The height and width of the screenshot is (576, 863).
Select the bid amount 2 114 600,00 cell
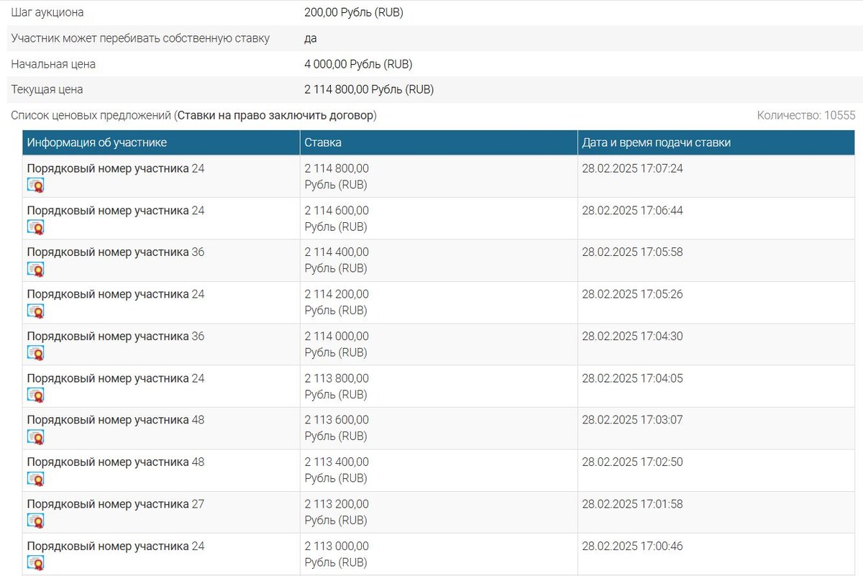439,219
